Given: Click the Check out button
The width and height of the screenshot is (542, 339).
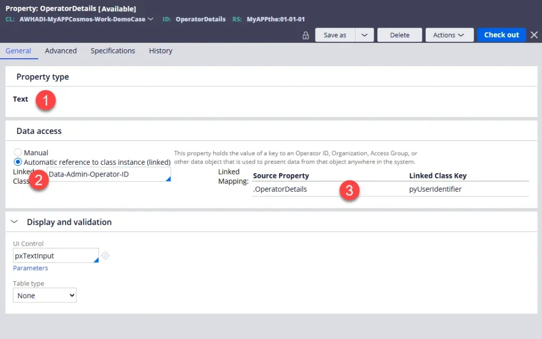Looking at the screenshot, I should tap(501, 35).
